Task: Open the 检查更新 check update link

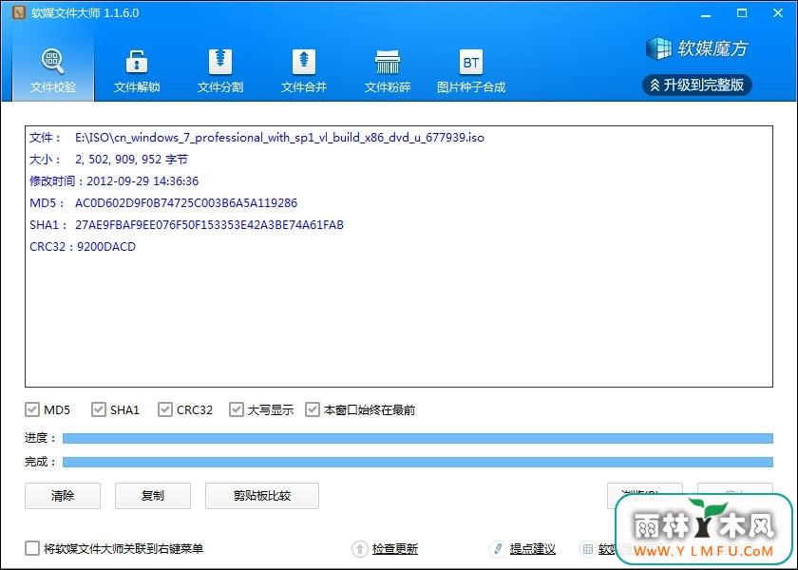Action: click(x=395, y=549)
